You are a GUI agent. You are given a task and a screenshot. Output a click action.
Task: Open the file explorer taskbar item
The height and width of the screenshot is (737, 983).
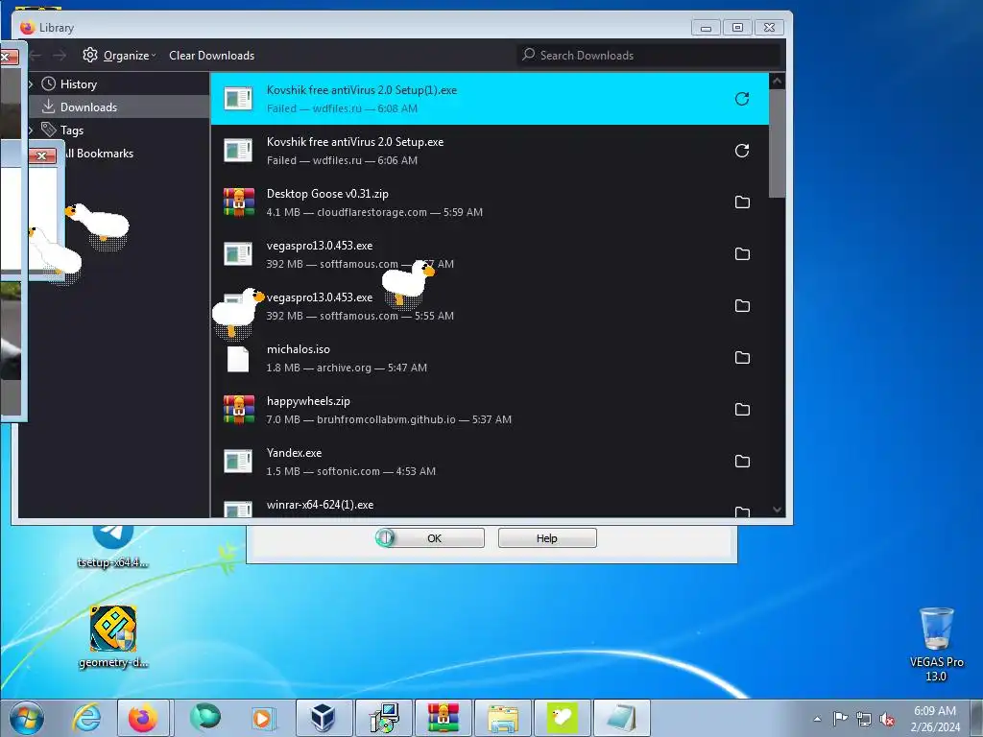tap(503, 718)
